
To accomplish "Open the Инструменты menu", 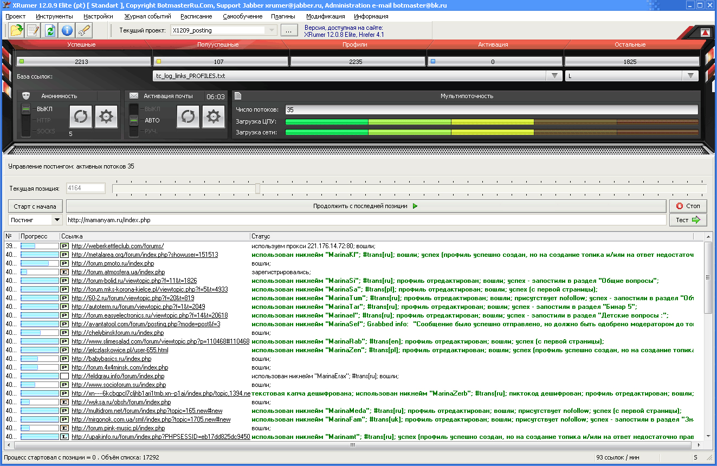I will tap(54, 16).
